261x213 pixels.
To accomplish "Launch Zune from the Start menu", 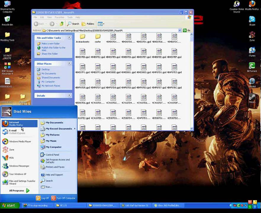I will point(20,150).
